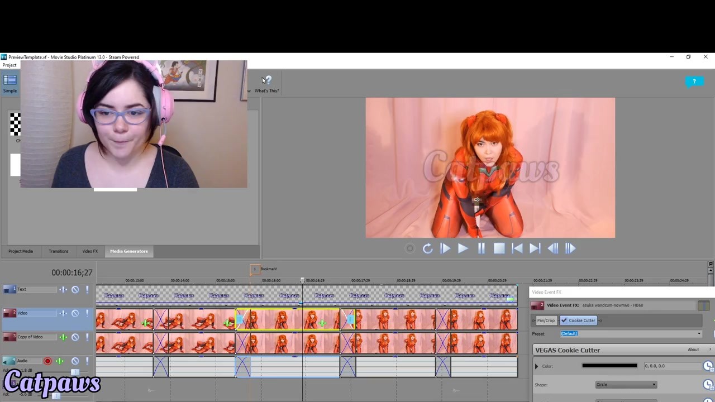This screenshot has width=715, height=402.
Task: Step to the previous frame
Action: [552, 249]
